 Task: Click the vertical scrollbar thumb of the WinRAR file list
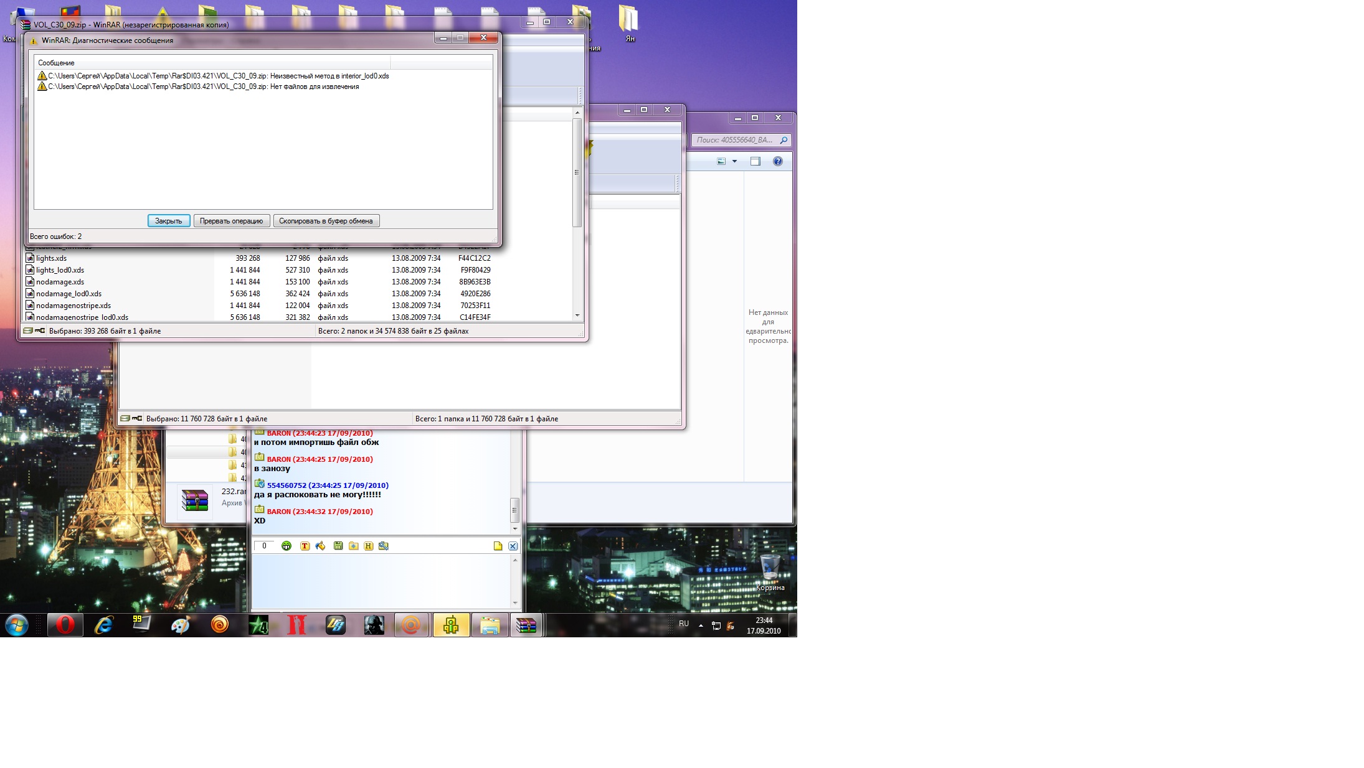coord(577,172)
